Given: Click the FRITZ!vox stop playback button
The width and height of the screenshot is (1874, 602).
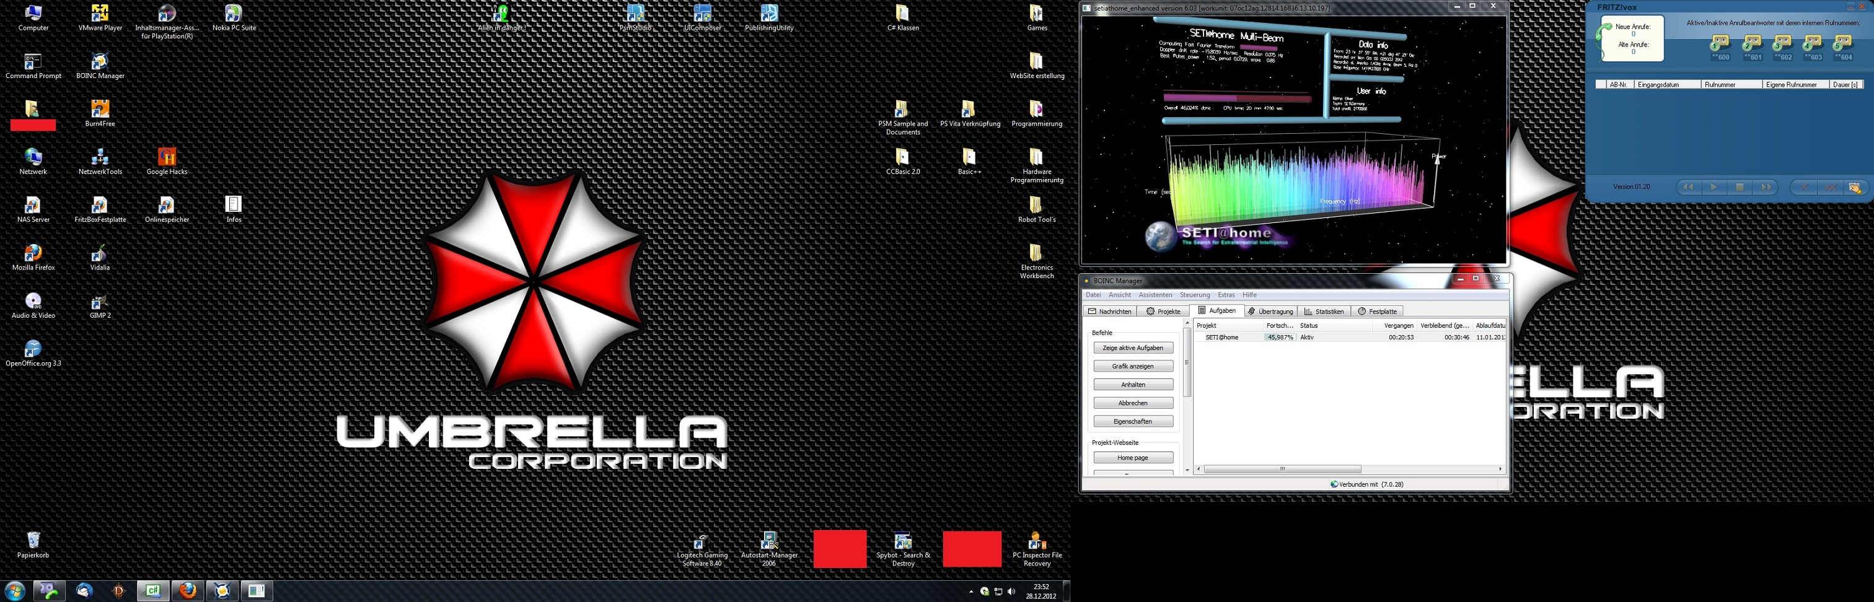Looking at the screenshot, I should coord(1740,188).
